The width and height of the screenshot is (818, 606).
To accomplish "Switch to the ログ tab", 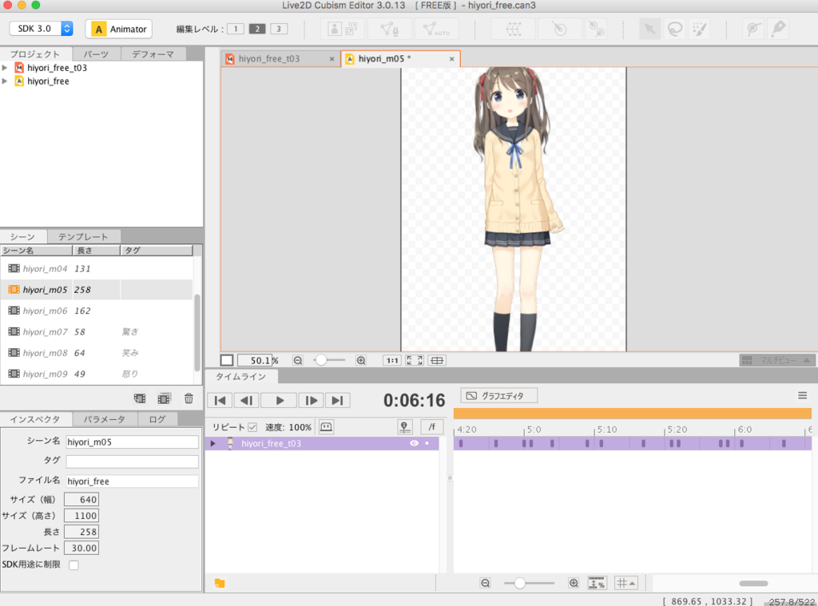I will coord(157,419).
